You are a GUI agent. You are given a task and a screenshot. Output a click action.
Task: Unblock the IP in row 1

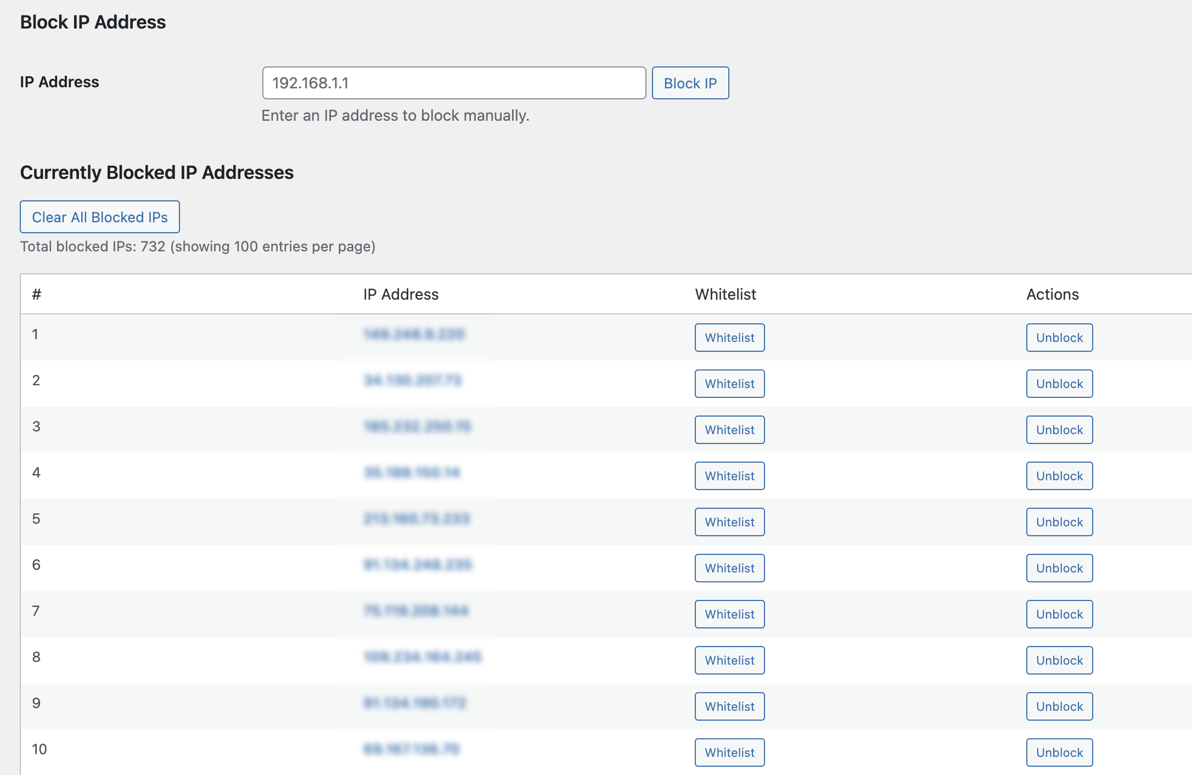click(1059, 338)
